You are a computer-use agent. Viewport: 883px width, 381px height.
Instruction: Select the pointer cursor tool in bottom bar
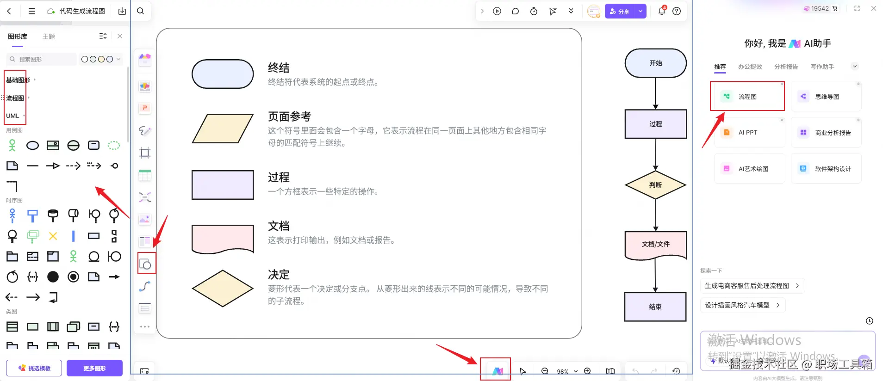[x=522, y=371]
